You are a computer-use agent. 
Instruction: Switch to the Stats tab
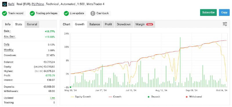(19, 24)
